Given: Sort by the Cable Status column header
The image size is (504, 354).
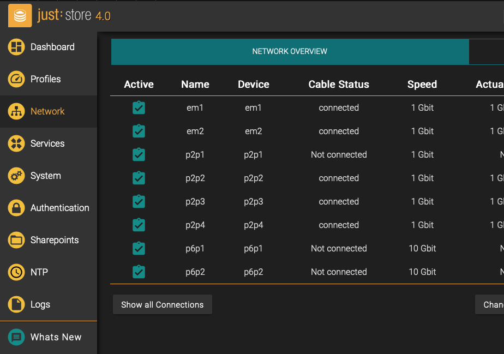Looking at the screenshot, I should pyautogui.click(x=339, y=84).
